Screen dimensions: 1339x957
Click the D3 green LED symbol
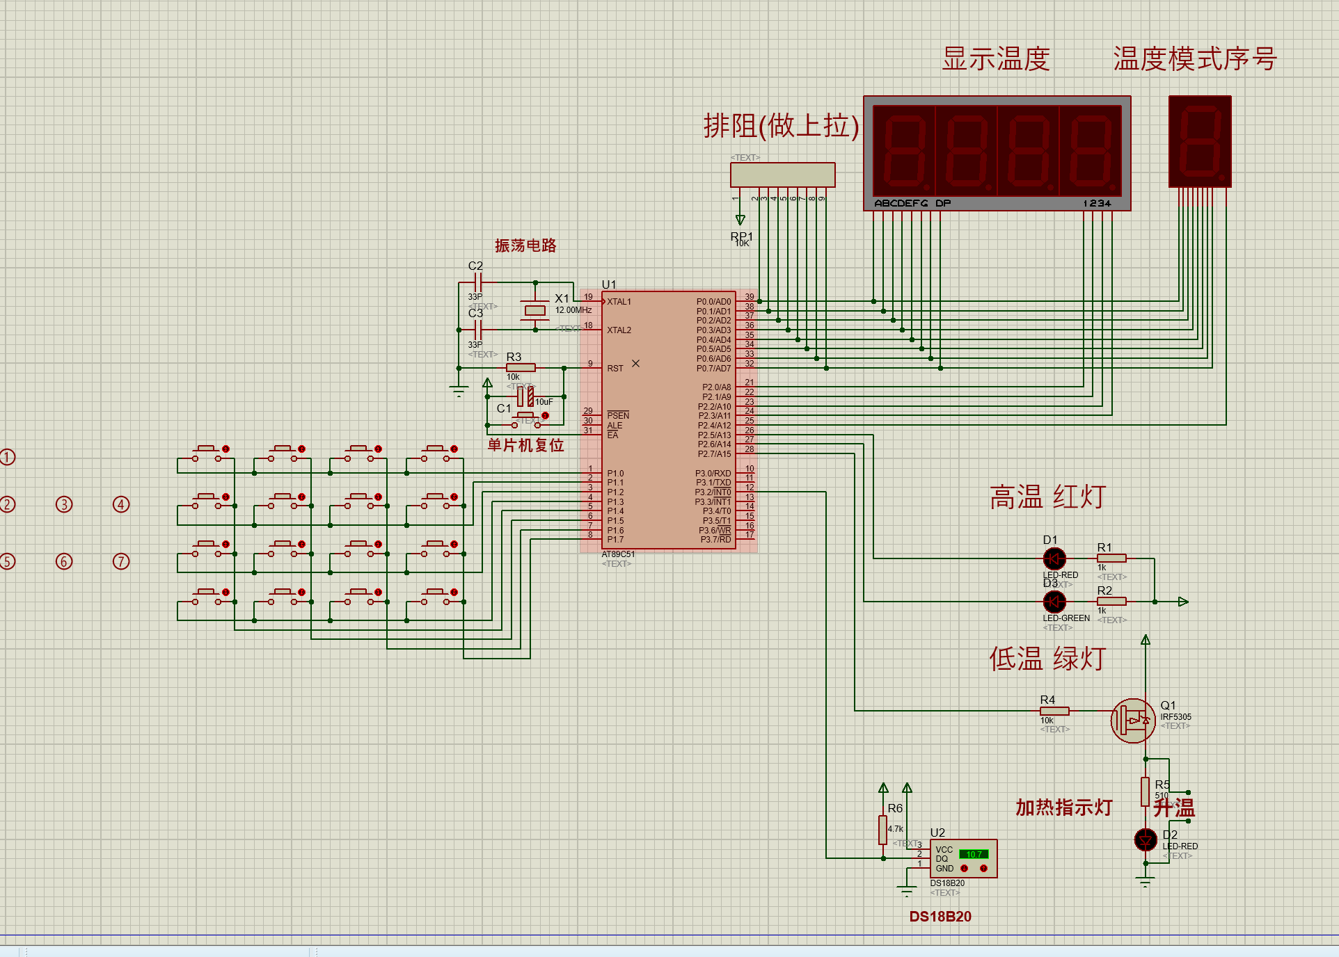1054,602
